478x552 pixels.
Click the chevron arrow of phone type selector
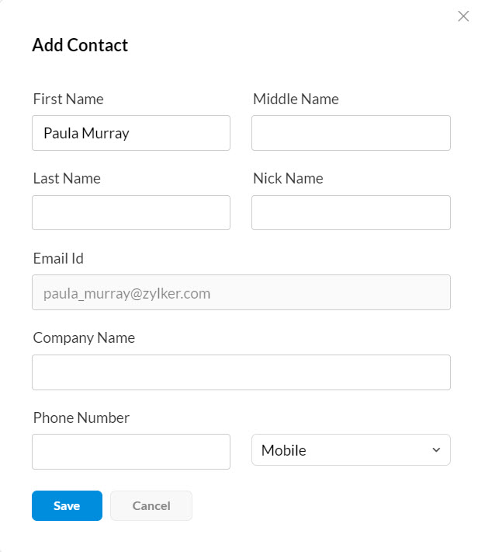pos(436,450)
